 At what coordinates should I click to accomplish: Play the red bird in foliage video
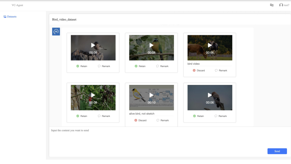93,95
